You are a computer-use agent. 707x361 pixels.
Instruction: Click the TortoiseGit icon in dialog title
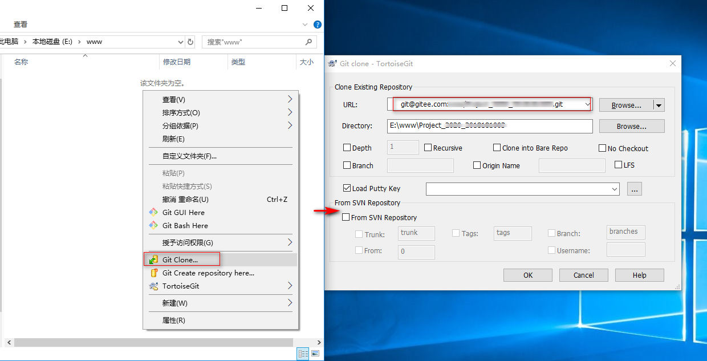point(332,63)
